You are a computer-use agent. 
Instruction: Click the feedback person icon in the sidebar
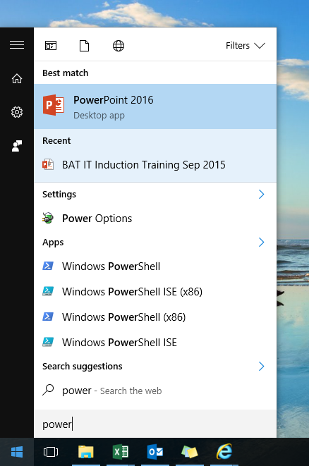(17, 146)
